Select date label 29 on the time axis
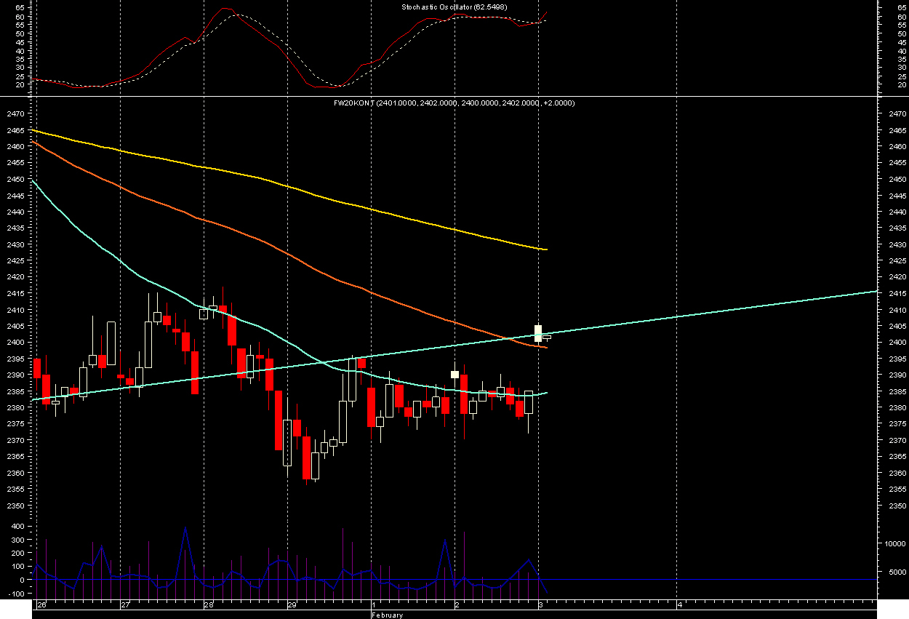The height and width of the screenshot is (619, 909). pos(292,604)
